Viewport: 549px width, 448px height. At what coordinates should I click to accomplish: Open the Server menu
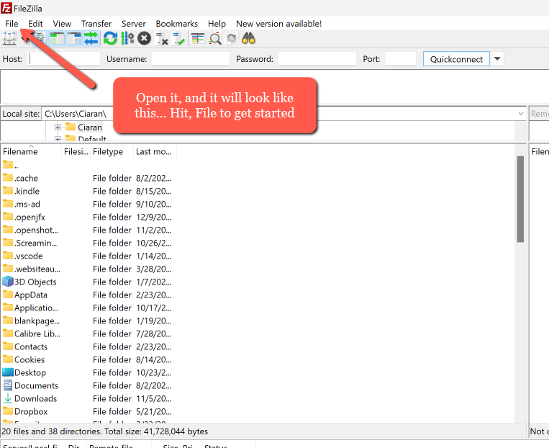[x=133, y=24]
